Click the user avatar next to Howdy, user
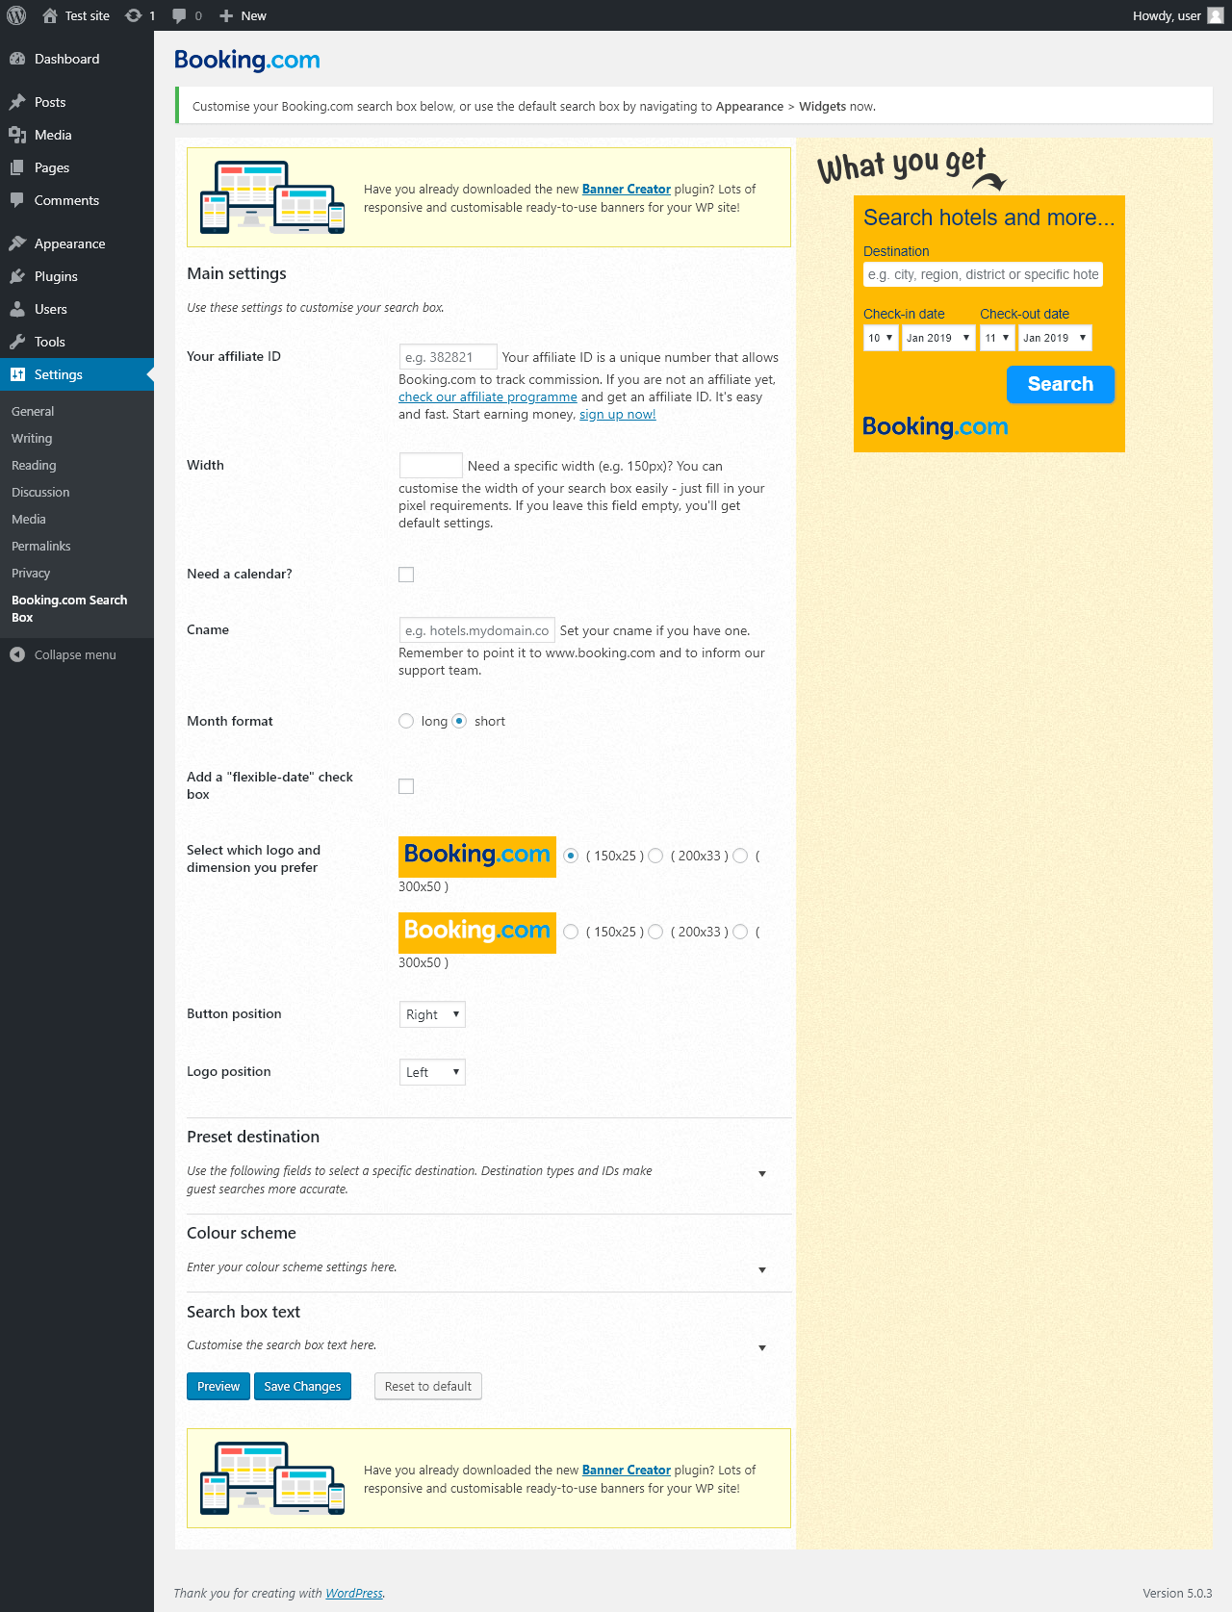The height and width of the screenshot is (1612, 1232). coord(1216,15)
